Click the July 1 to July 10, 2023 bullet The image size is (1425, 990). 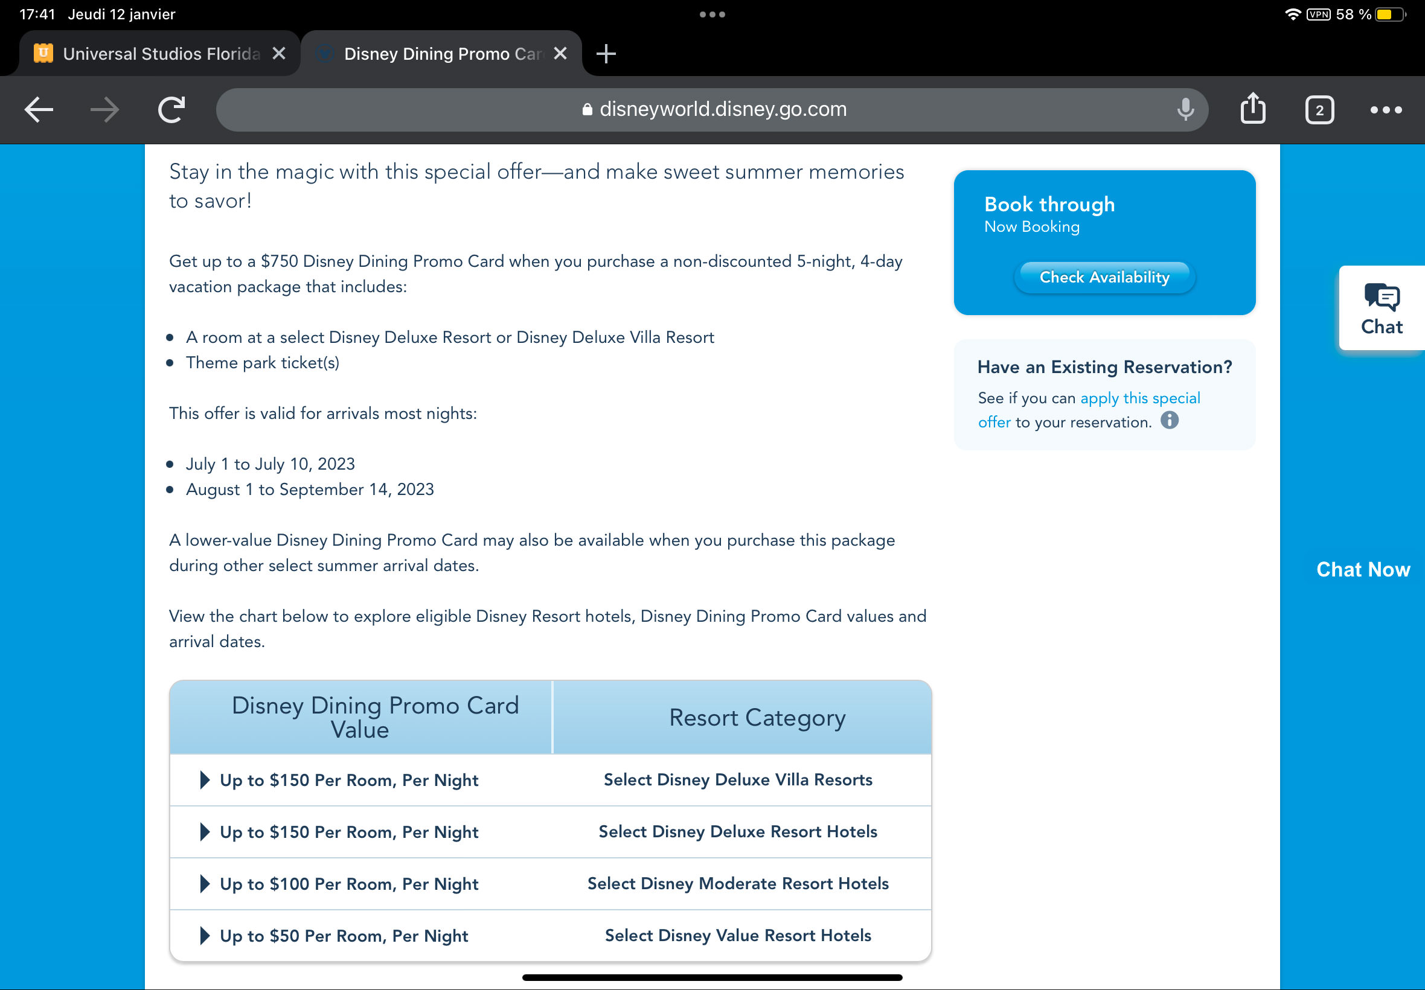click(x=270, y=464)
